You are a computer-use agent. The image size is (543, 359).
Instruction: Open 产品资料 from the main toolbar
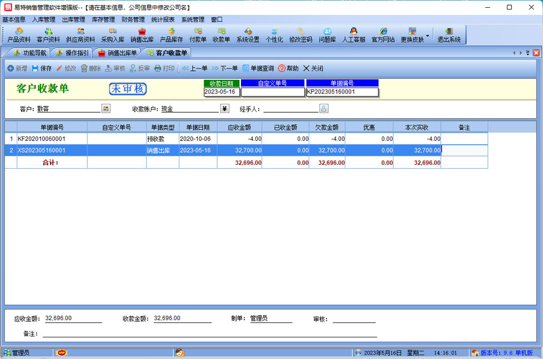coord(19,35)
